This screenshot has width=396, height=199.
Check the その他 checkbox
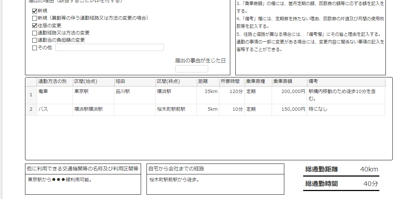point(35,48)
